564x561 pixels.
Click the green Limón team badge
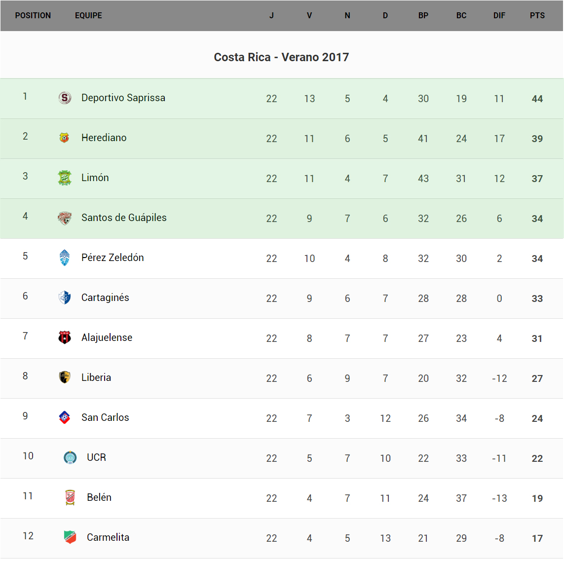point(65,178)
